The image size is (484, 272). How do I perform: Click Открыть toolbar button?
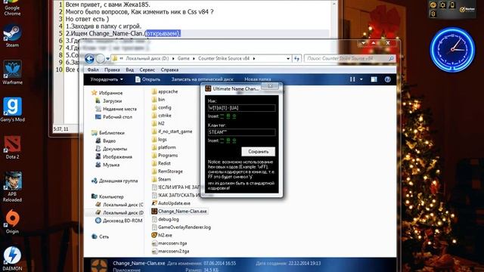(148, 79)
